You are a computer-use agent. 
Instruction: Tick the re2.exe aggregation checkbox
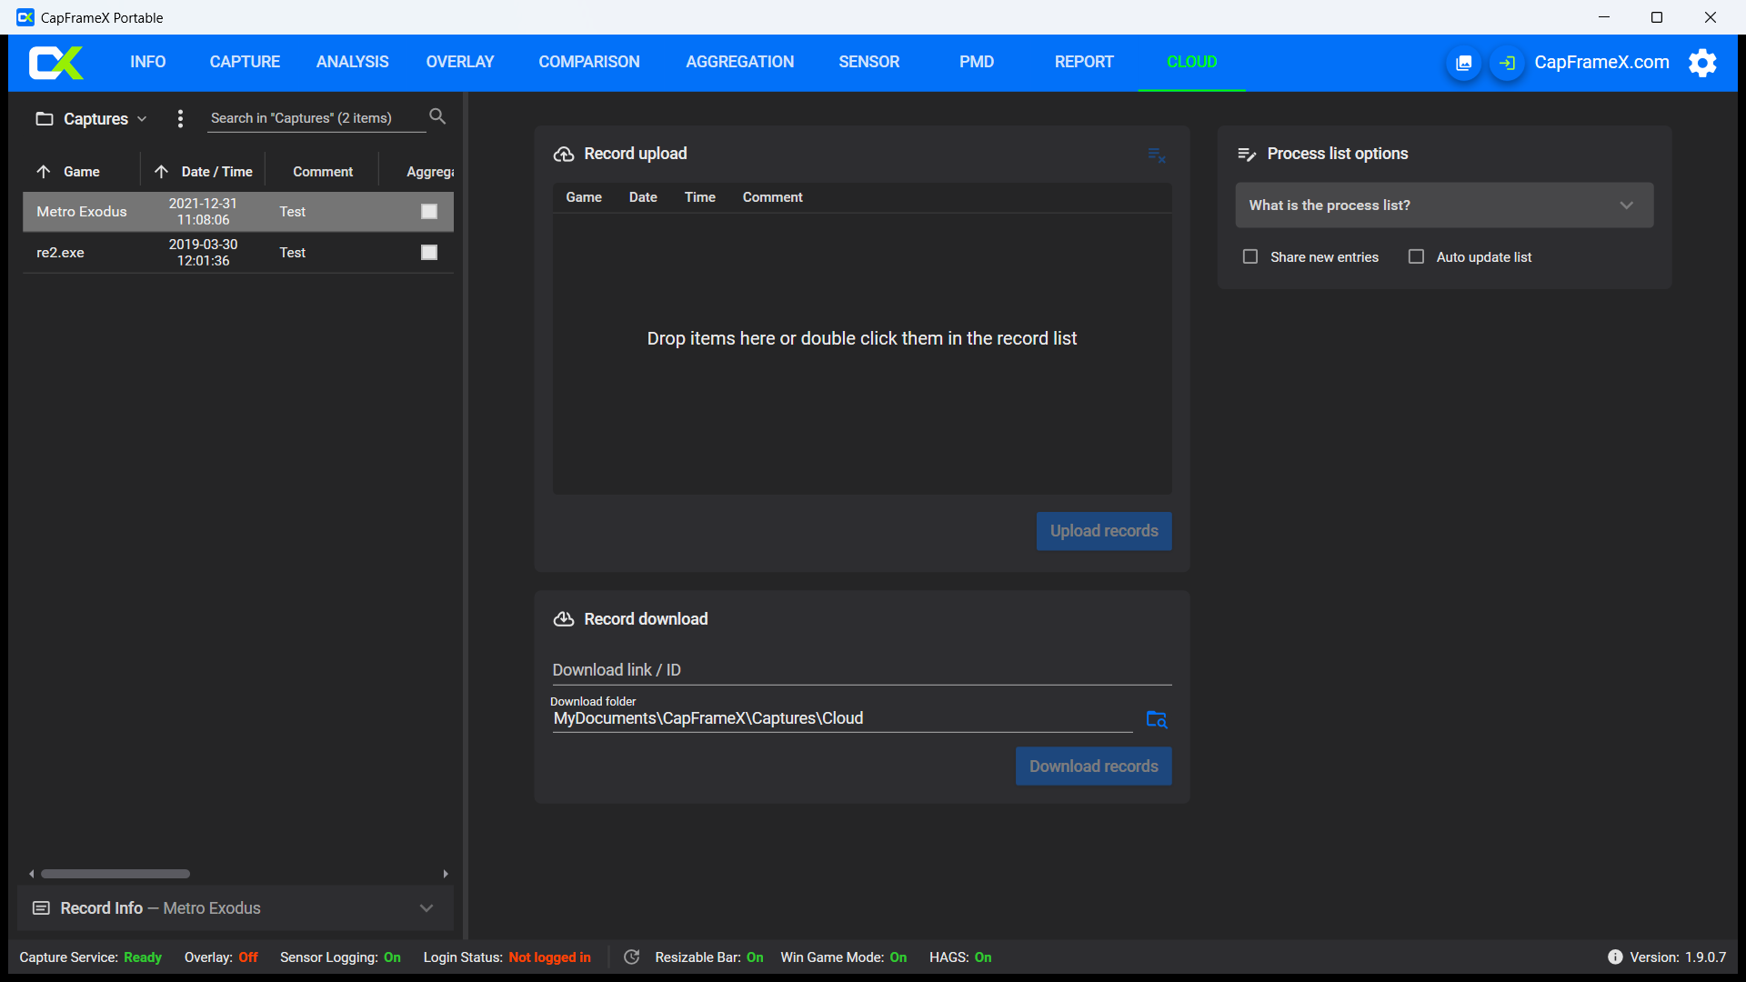click(429, 253)
